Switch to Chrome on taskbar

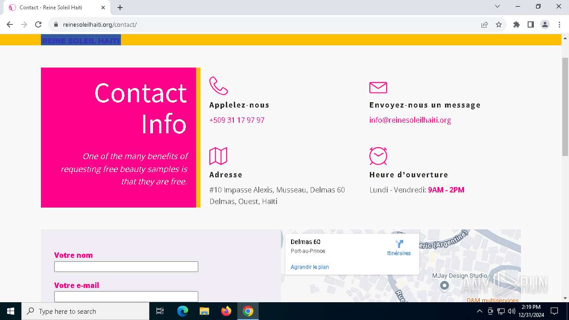[248, 311]
